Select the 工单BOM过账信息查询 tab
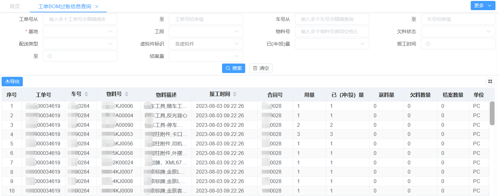The width and height of the screenshot is (498, 196). pos(64,7)
